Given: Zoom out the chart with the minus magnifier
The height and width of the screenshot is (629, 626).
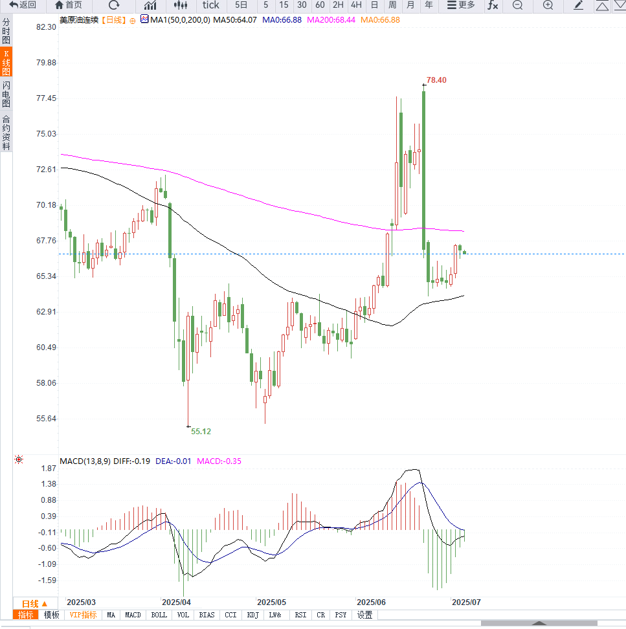Looking at the screenshot, I should (x=517, y=5).
